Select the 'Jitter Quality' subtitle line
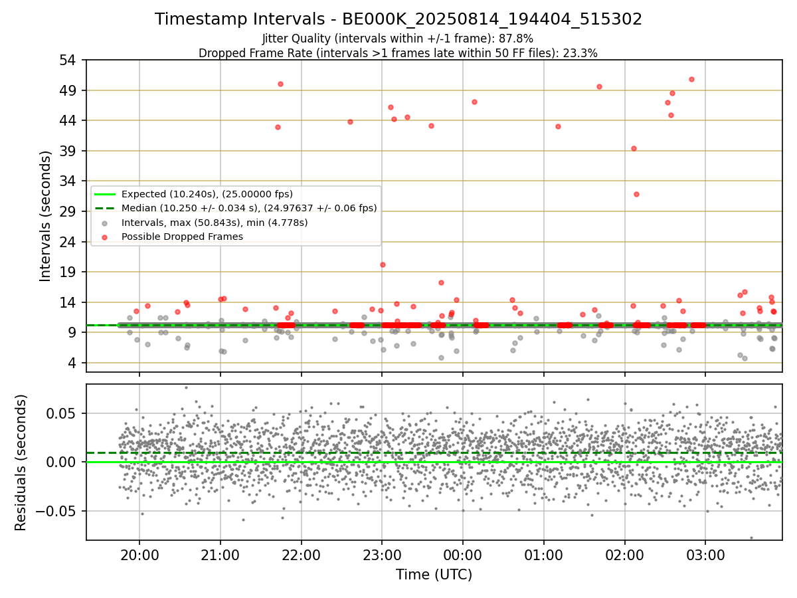This screenshot has width=797, height=598. [x=398, y=39]
